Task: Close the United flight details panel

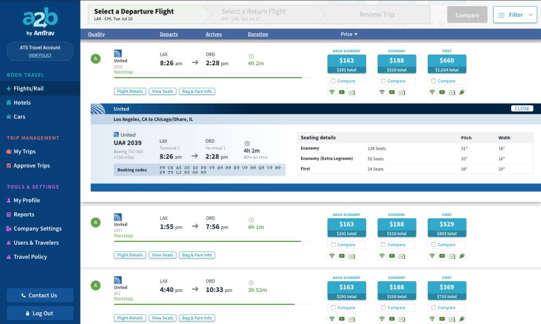Action: [x=522, y=109]
